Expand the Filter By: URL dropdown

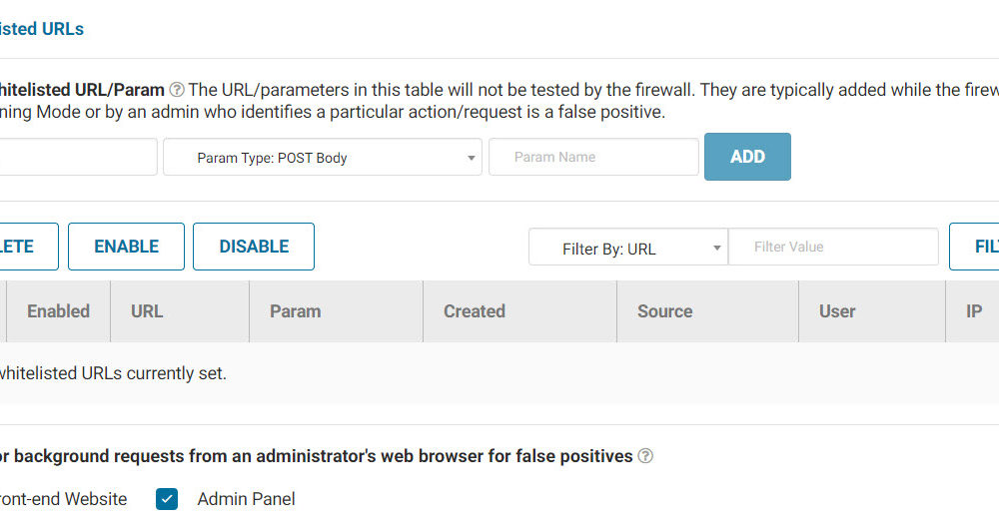click(x=627, y=248)
